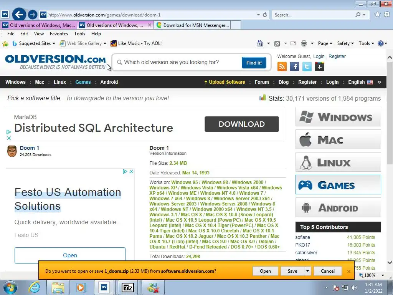Open the Page command bar menu
The height and width of the screenshot is (295, 393).
325,43
